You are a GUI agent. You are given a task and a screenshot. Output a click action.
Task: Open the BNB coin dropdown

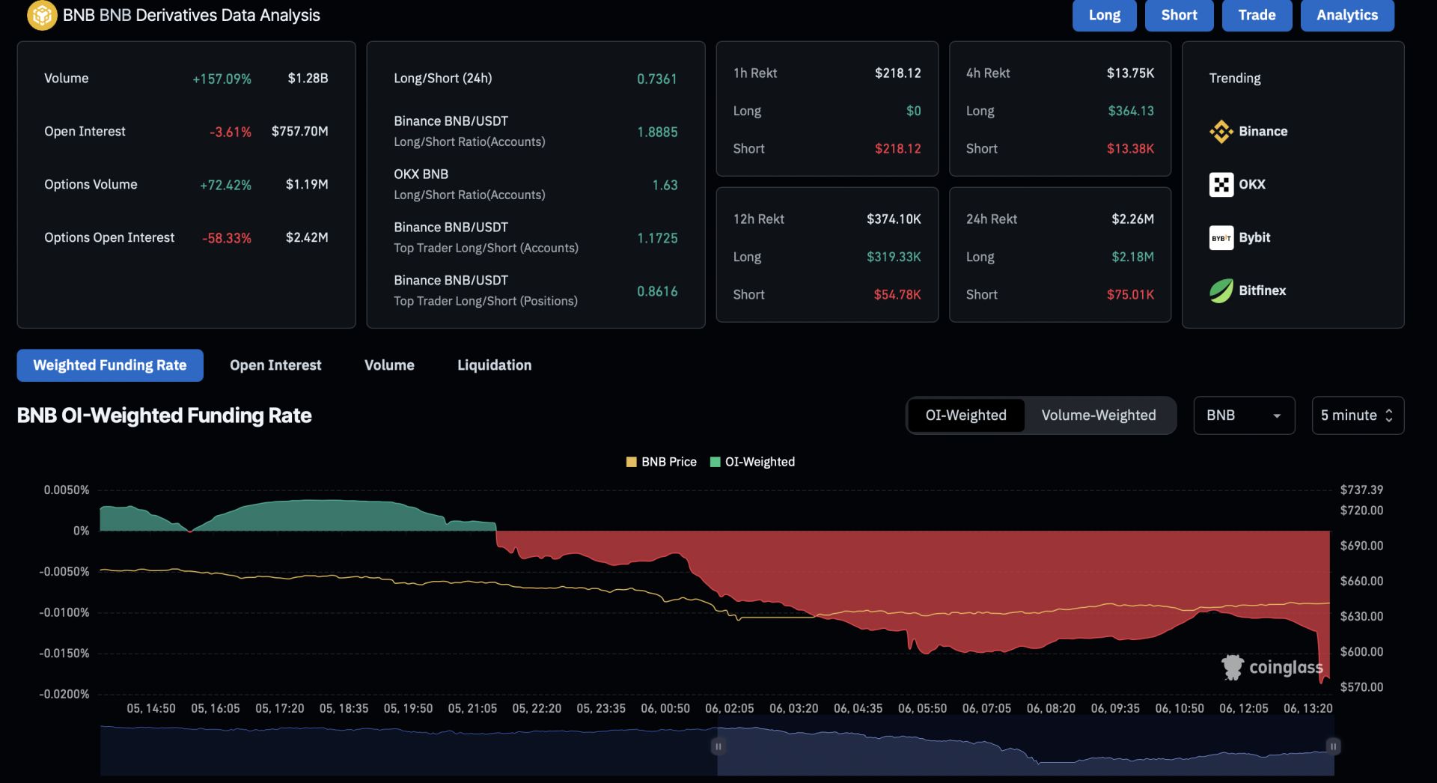[x=1243, y=415]
